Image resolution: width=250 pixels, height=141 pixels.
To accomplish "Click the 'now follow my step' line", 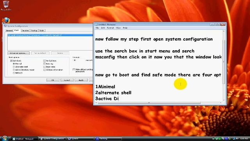I will [154, 39].
